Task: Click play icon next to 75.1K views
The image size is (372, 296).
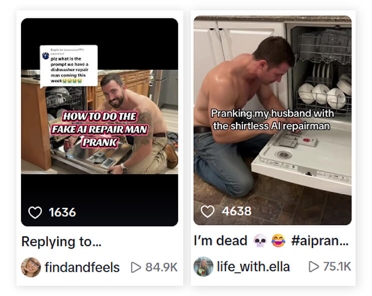Action: pos(313,266)
